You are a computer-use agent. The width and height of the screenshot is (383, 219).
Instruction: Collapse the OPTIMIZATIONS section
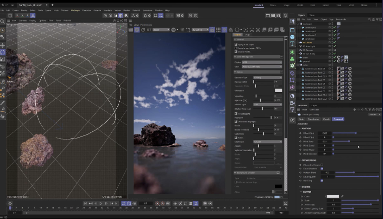click(x=300, y=160)
